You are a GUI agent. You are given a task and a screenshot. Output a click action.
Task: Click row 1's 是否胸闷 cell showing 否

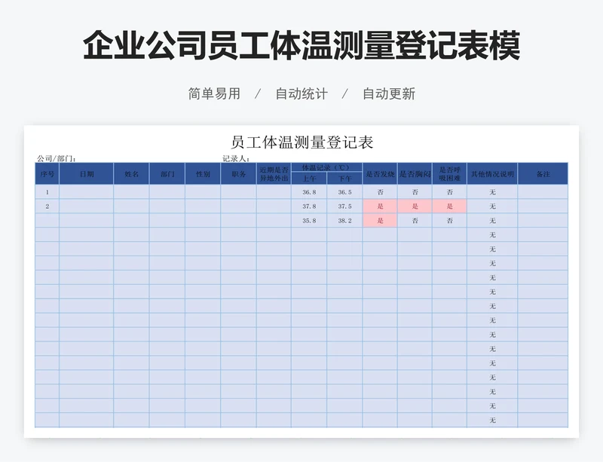coord(415,192)
